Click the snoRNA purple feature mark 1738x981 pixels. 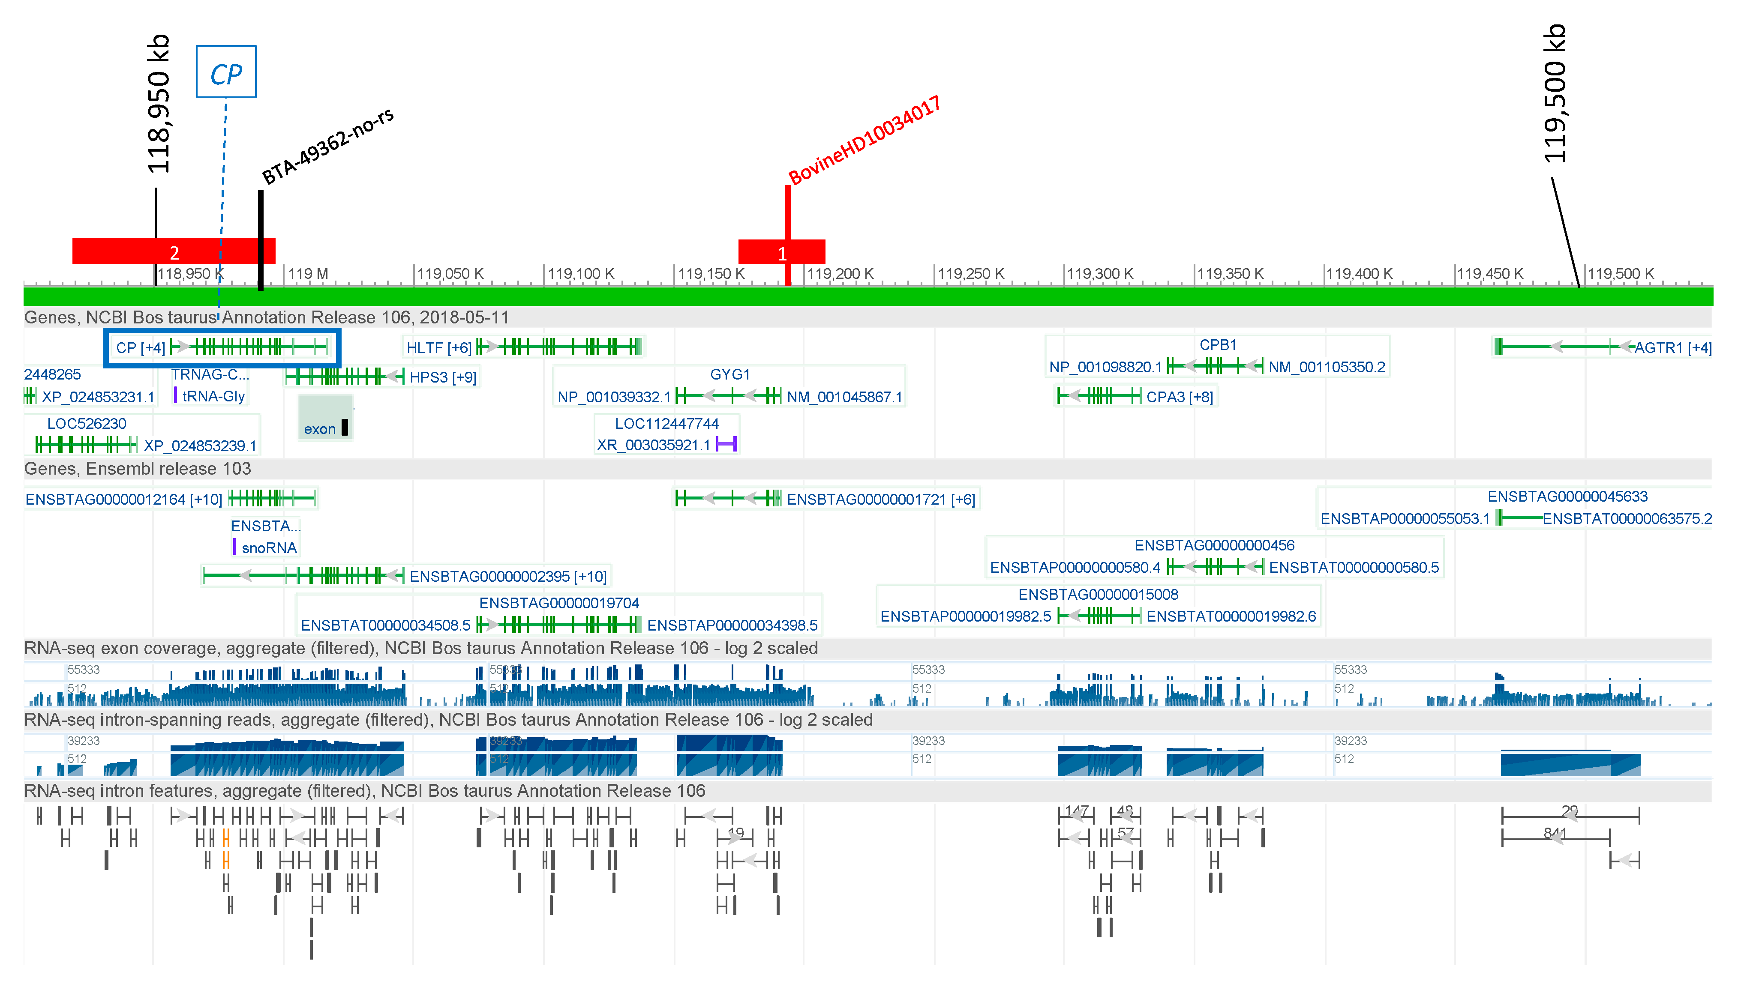[x=234, y=547]
